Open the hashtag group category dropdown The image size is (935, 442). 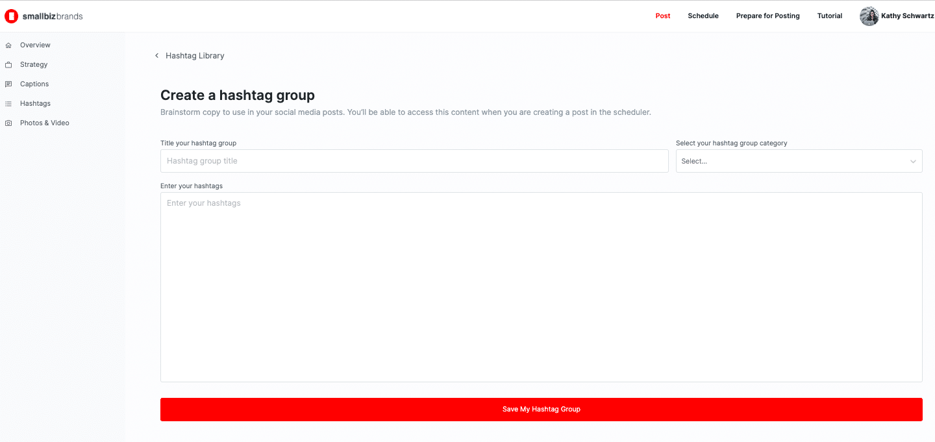click(x=799, y=161)
